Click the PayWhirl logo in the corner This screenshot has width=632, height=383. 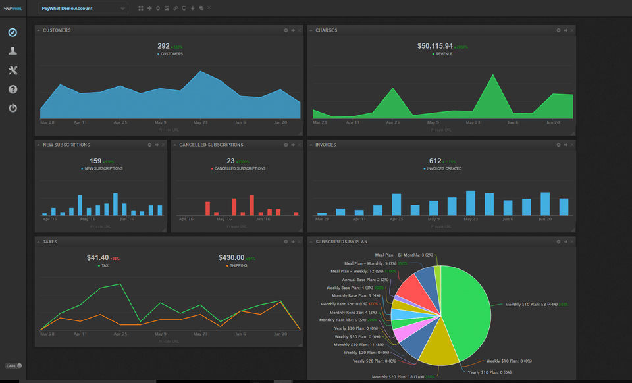point(13,9)
